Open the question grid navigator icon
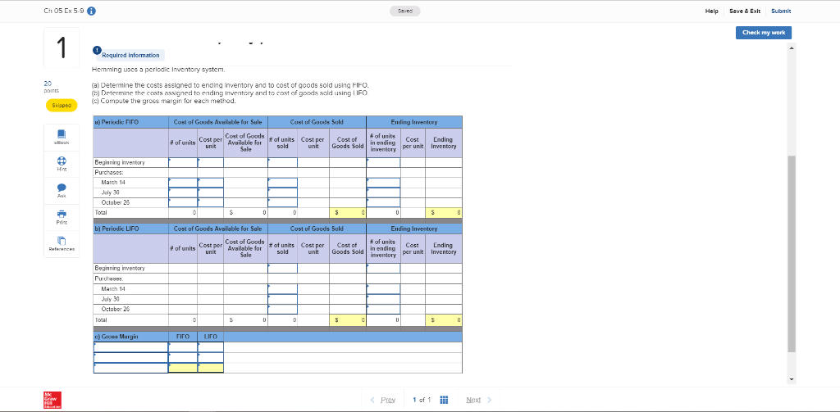This screenshot has width=840, height=412. click(x=444, y=400)
